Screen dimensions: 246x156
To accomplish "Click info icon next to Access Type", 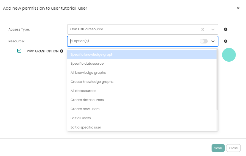I will [226, 29].
